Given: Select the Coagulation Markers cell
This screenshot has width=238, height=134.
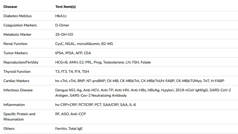Looking at the screenshot, I should pyautogui.click(x=20, y=25).
